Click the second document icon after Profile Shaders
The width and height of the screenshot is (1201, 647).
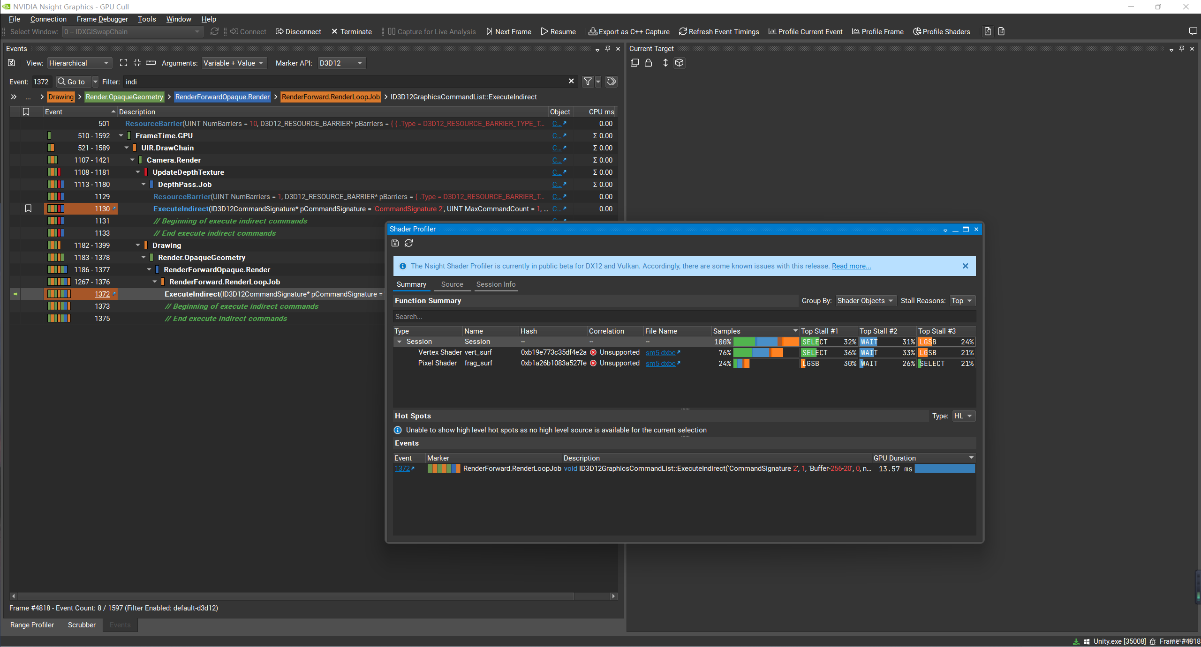[x=1001, y=31]
